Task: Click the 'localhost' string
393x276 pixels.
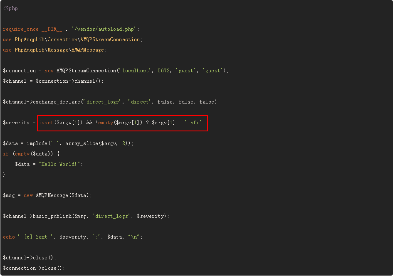Action: (135, 71)
